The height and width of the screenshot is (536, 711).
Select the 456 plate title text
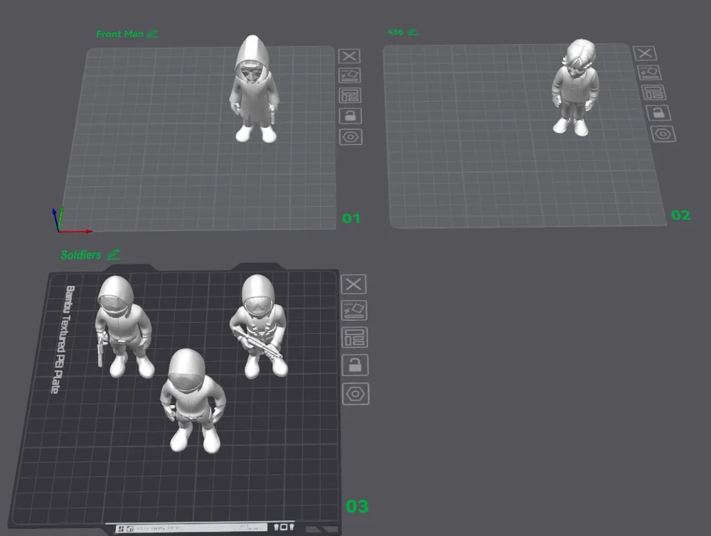point(395,32)
